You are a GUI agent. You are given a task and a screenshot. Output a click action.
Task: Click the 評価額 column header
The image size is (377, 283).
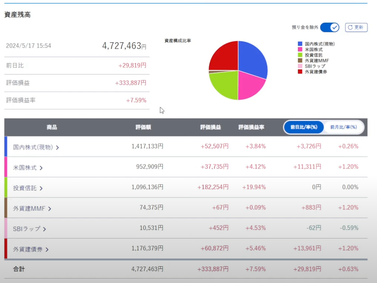[143, 127]
